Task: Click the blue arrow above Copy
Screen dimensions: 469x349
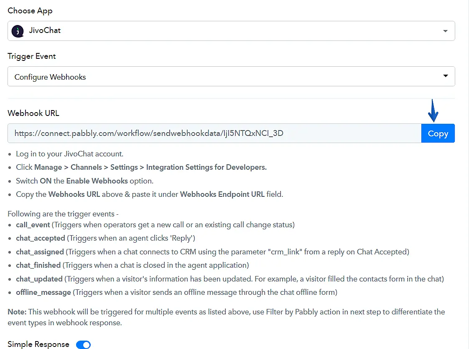Action: (x=433, y=111)
